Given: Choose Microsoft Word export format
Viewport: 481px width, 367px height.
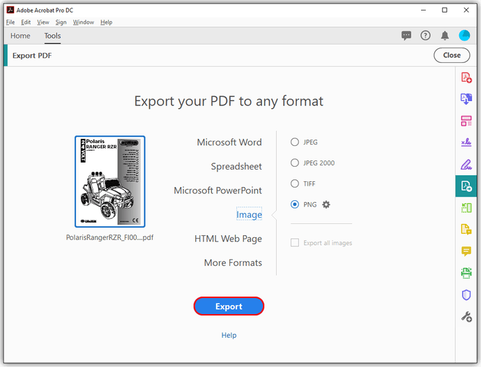Looking at the screenshot, I should [229, 142].
